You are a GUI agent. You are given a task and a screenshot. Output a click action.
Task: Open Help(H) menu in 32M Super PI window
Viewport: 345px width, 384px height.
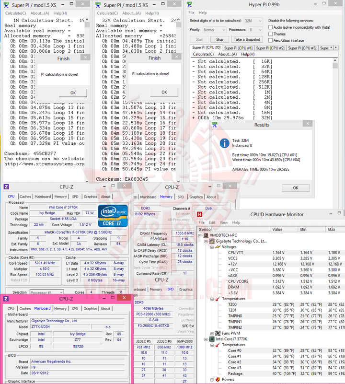point(152,13)
